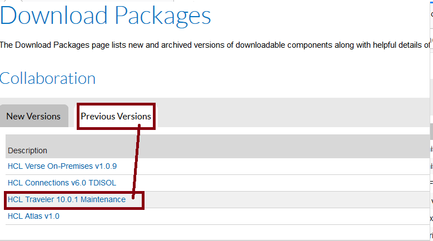Click the Download Packages page heading
Viewport: 433px width, 241px height.
point(105,16)
